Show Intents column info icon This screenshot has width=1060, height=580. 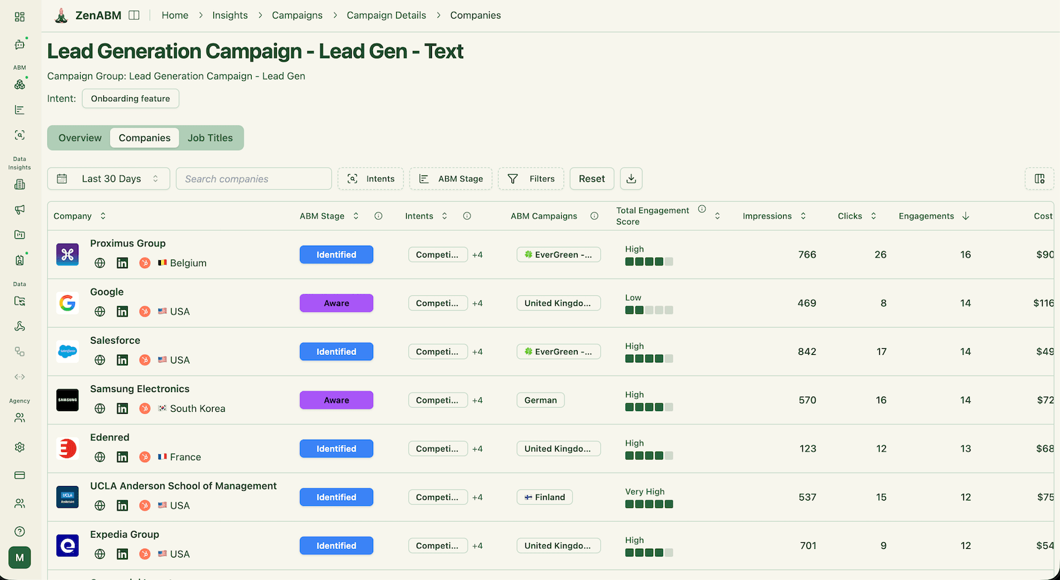[467, 216]
